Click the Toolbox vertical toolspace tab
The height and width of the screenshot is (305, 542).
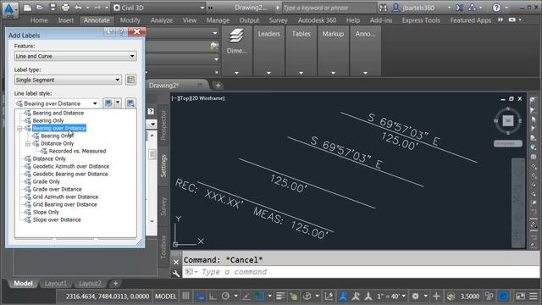pos(163,247)
